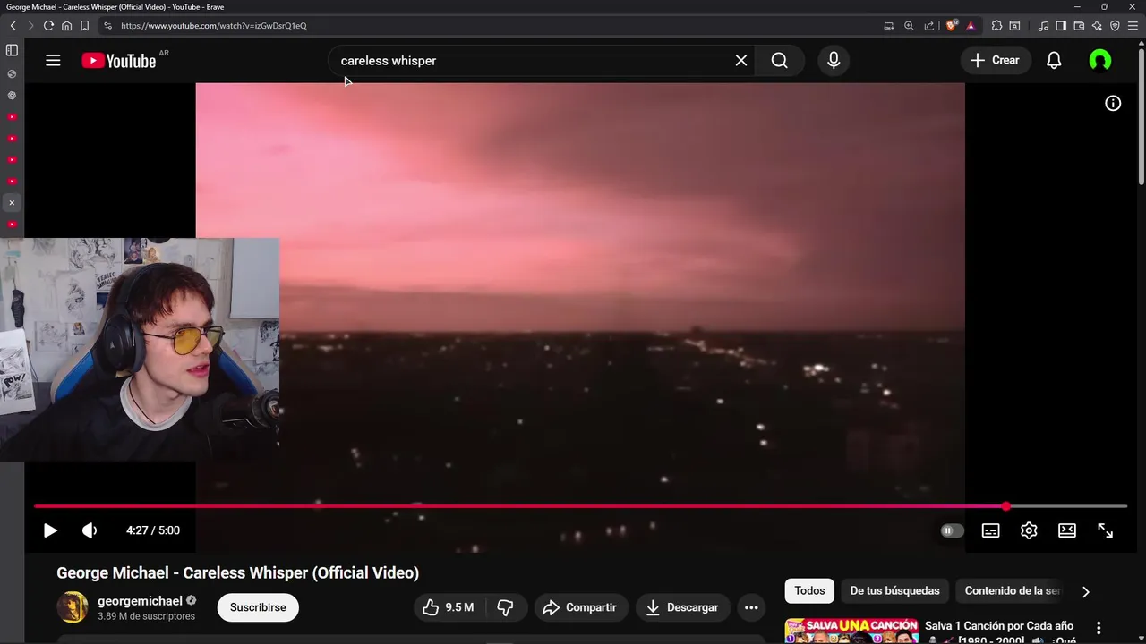Open the georgemichael channel avatar

tap(73, 607)
